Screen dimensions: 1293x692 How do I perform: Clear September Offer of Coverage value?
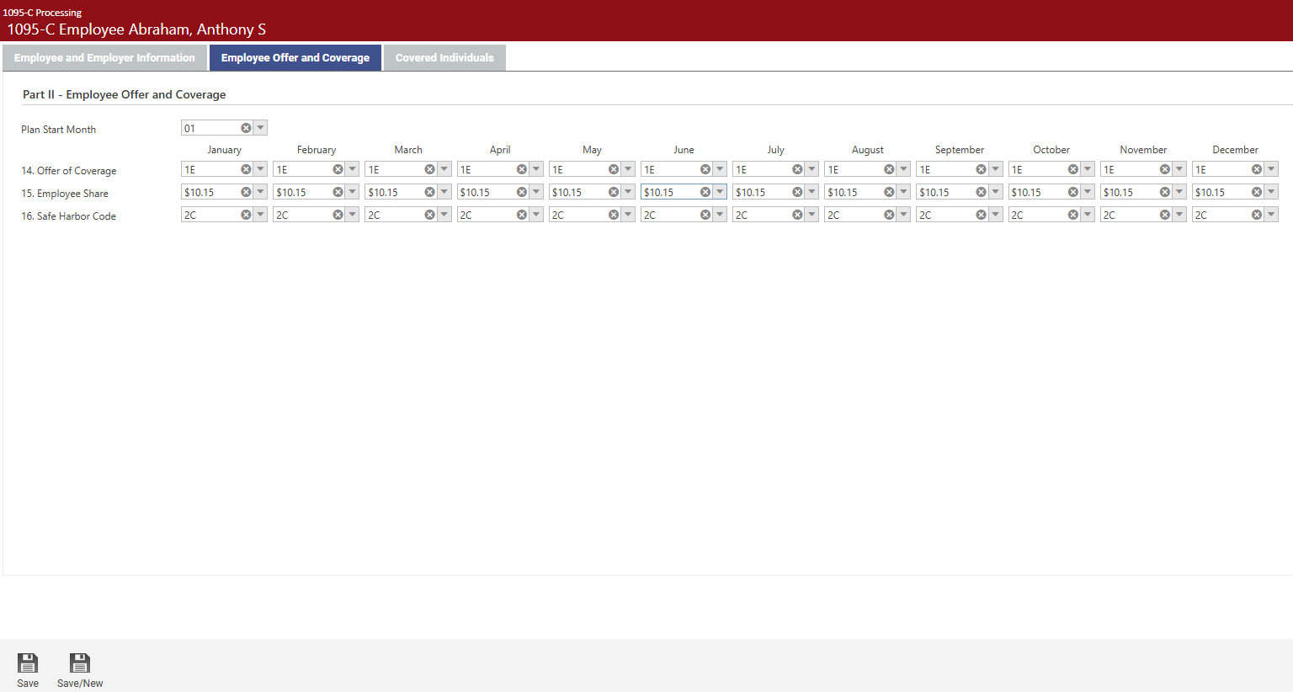[x=981, y=169]
